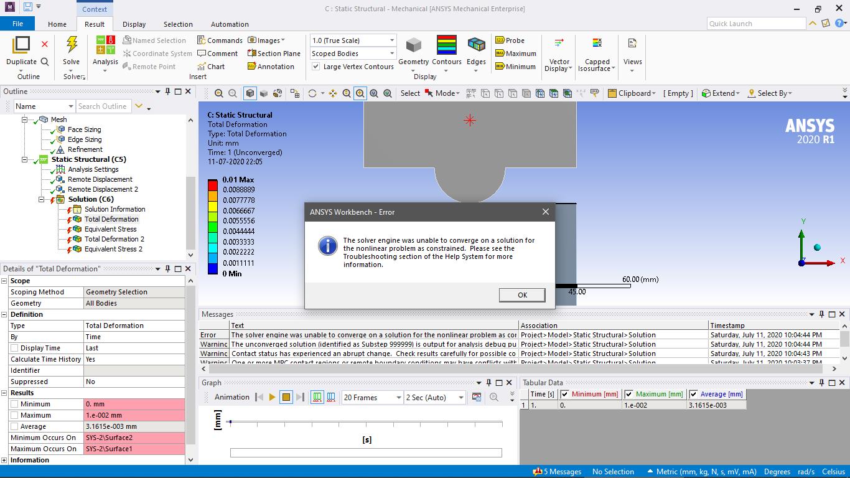Open the Clipboard dropdown
Image resolution: width=850 pixels, height=478 pixels.
click(x=632, y=93)
